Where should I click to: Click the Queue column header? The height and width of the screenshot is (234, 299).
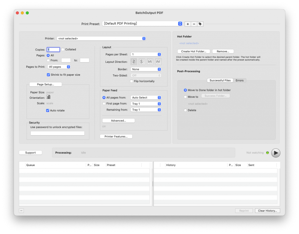pyautogui.click(x=56, y=165)
